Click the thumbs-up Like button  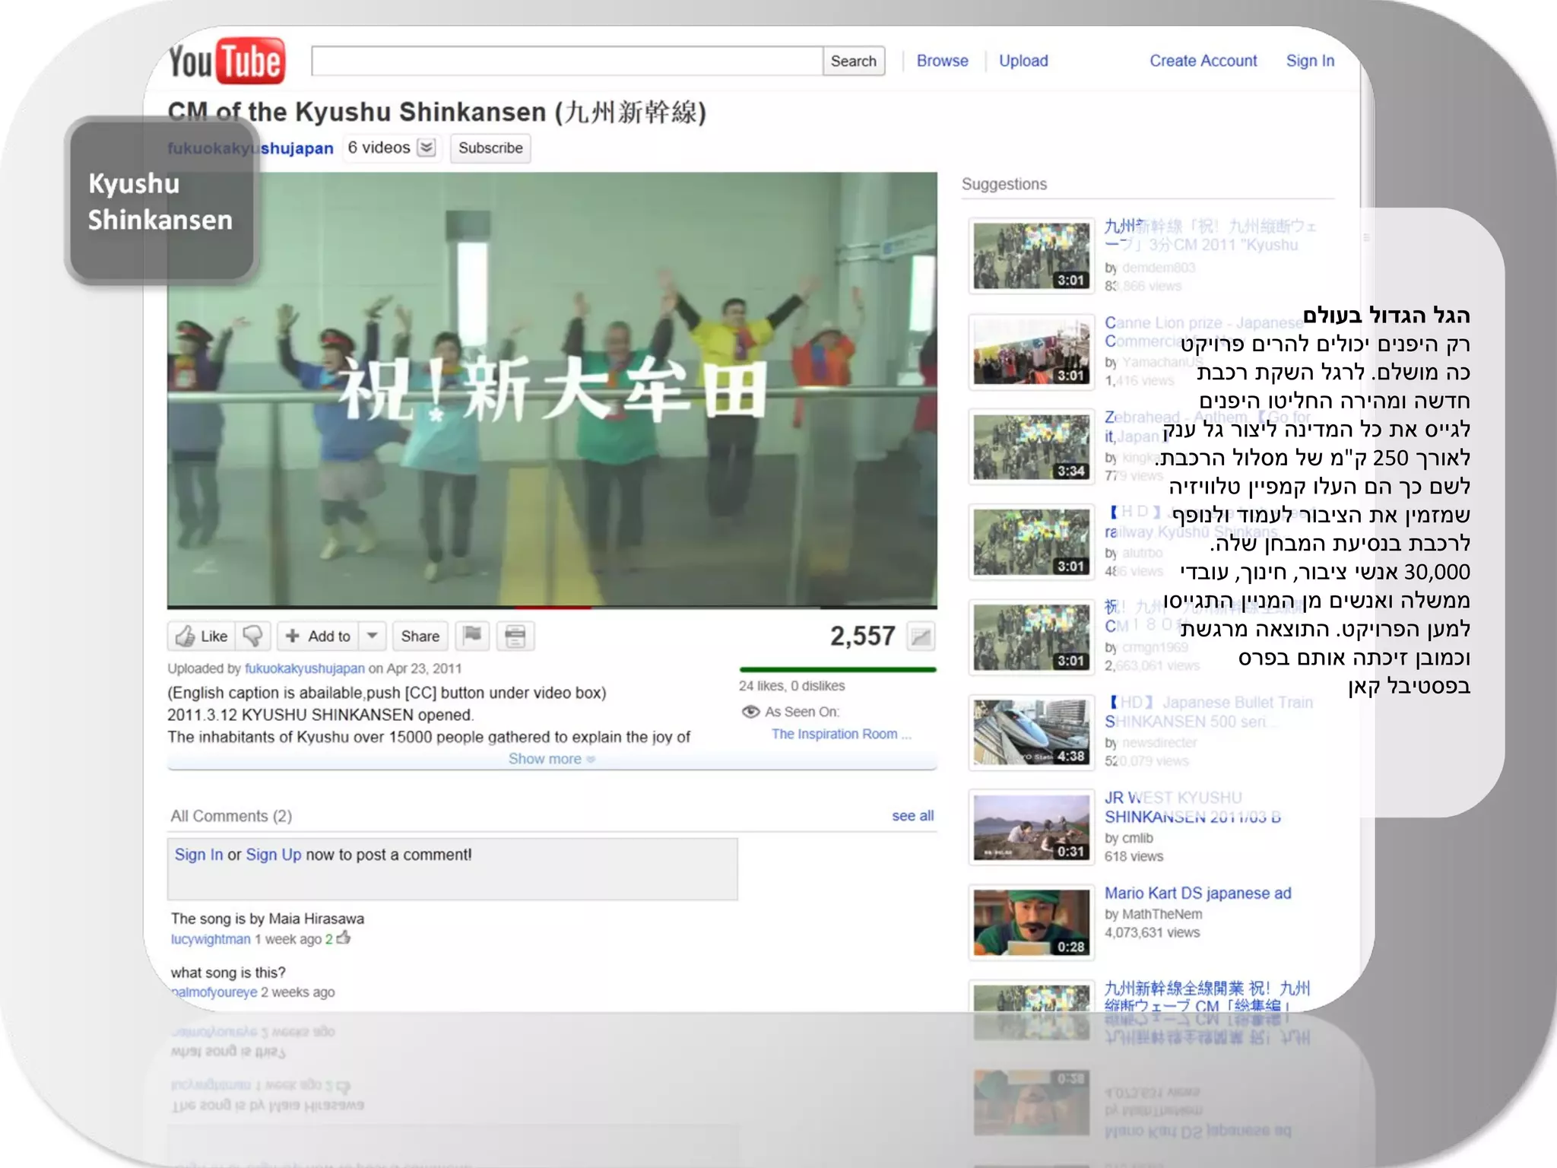pyautogui.click(x=201, y=636)
